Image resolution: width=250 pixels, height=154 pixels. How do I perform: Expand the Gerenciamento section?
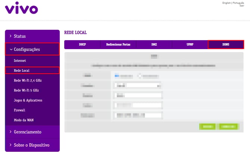(x=32, y=132)
